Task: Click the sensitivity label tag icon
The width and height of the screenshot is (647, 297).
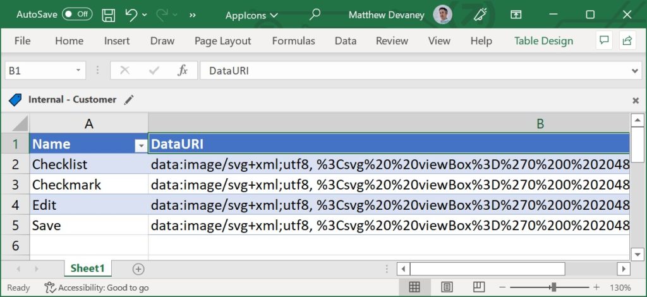Action: [15, 99]
